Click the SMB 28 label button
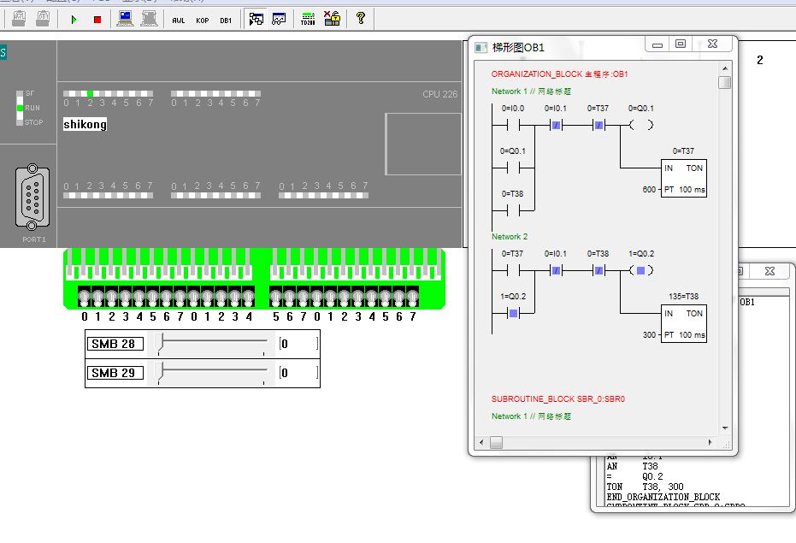This screenshot has width=796, height=543. pos(115,344)
